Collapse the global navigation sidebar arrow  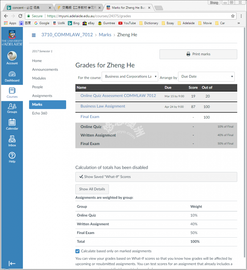[12, 264]
